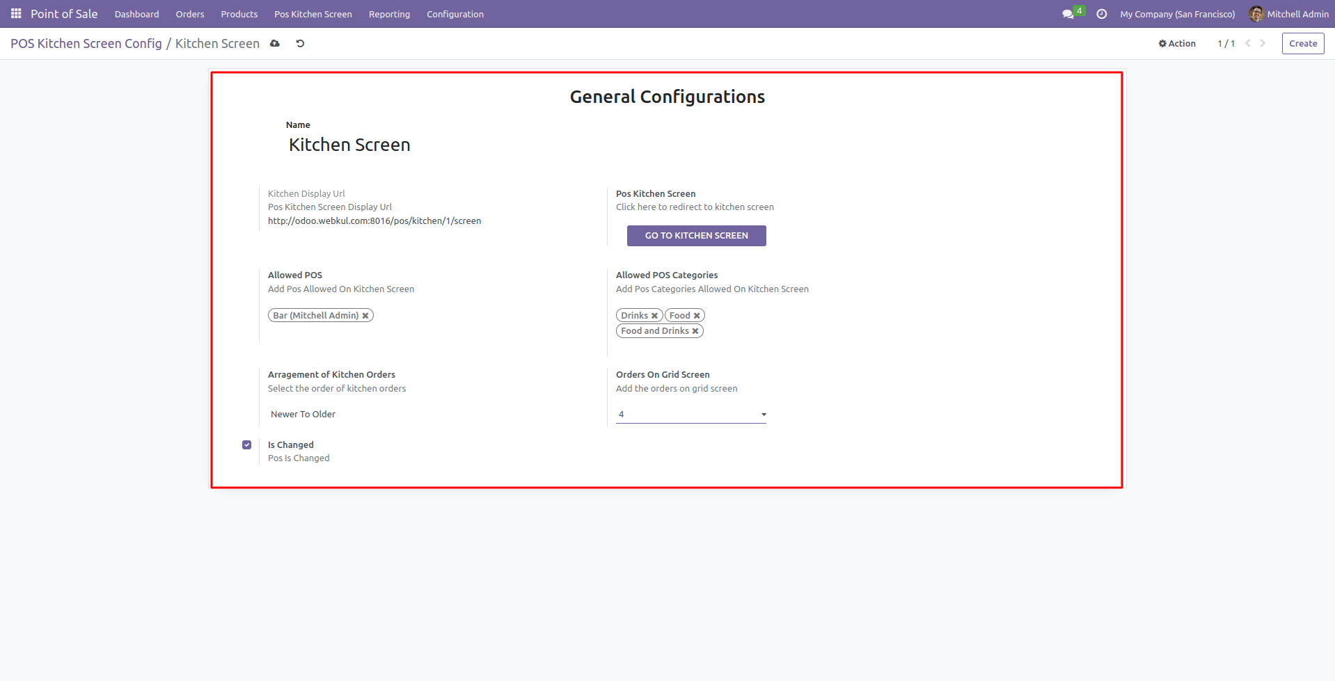Click the Kitchen Screen breadcrumb title
This screenshot has width=1335, height=681.
[217, 43]
